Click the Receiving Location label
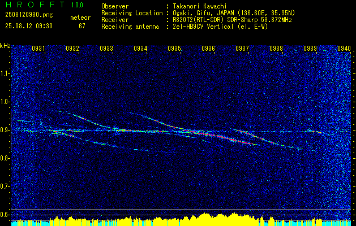Viewport: 356px width, 226px height. pos(132,13)
